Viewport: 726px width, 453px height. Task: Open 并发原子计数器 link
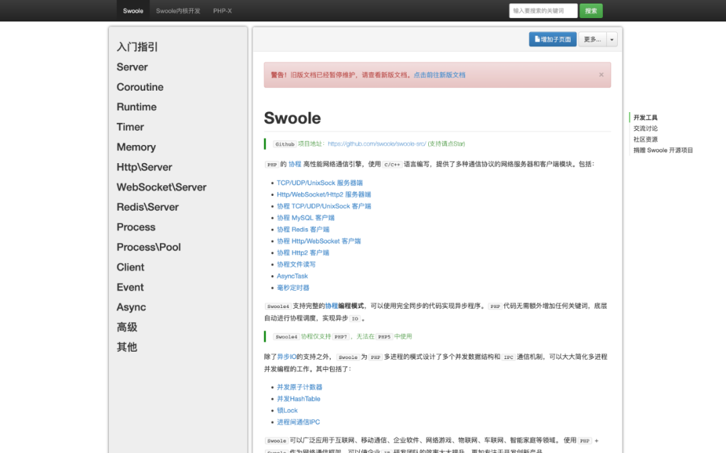tap(300, 387)
